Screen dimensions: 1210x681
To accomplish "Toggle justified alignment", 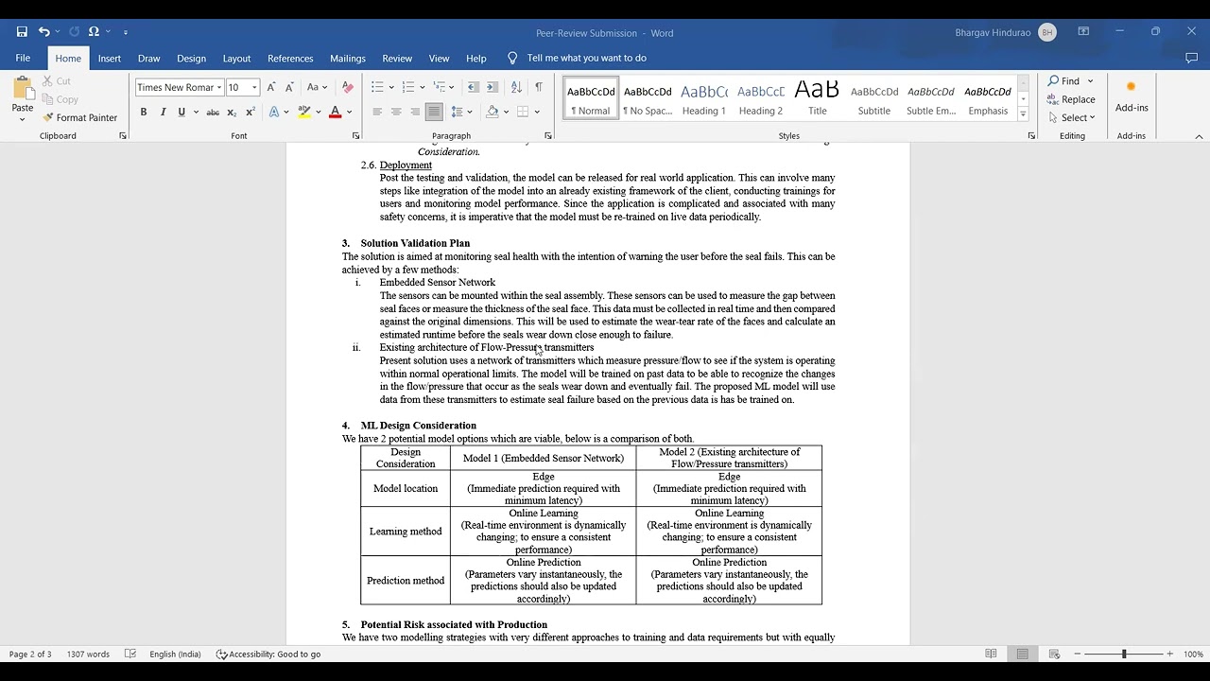I will tap(434, 112).
